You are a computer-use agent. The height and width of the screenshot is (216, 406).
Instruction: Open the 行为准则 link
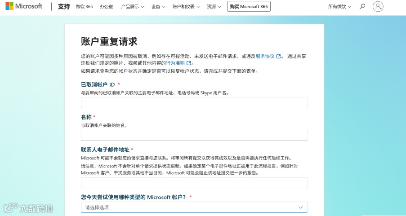[x=175, y=63]
